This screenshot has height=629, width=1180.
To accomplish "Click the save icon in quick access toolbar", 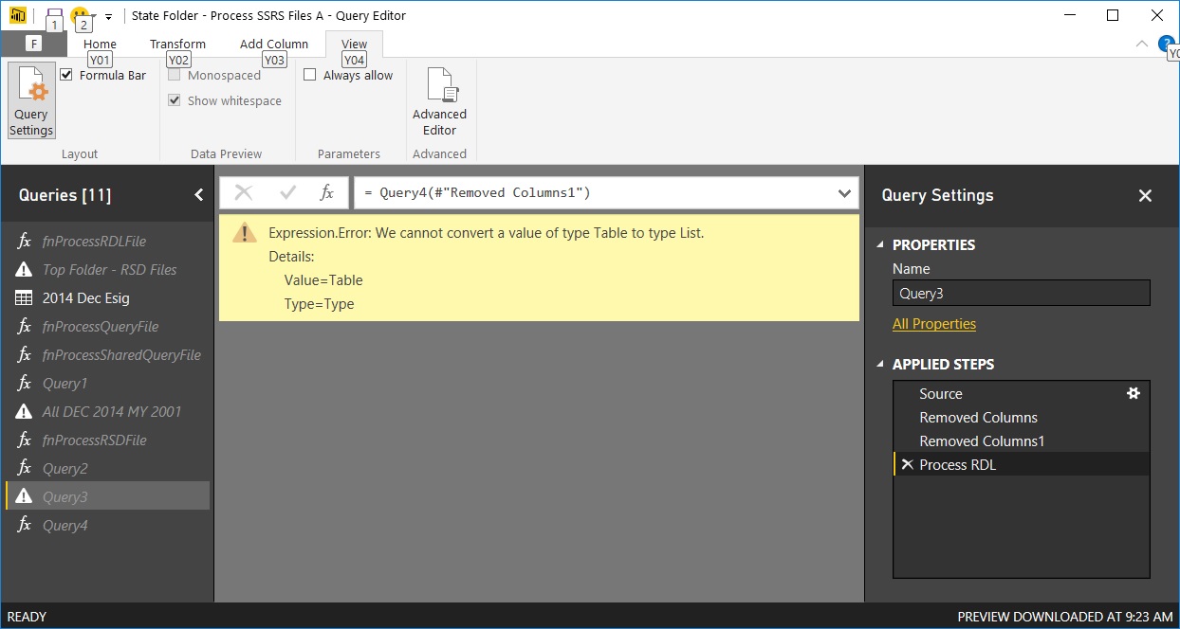I will click(54, 15).
